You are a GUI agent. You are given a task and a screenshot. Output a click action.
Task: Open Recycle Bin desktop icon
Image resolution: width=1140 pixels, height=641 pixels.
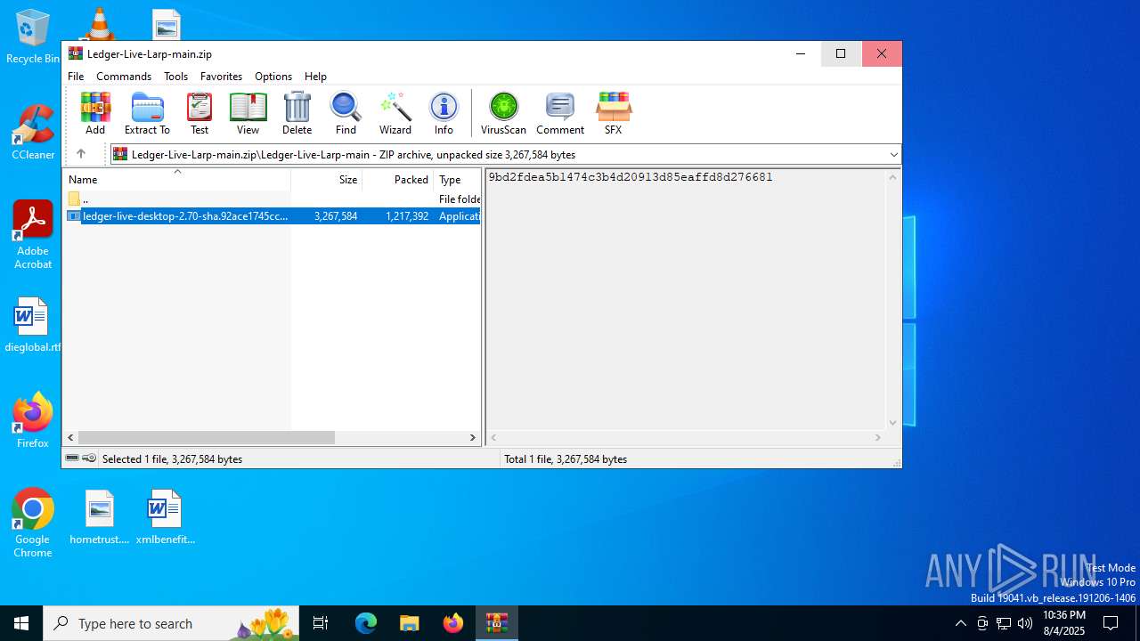coord(32,37)
